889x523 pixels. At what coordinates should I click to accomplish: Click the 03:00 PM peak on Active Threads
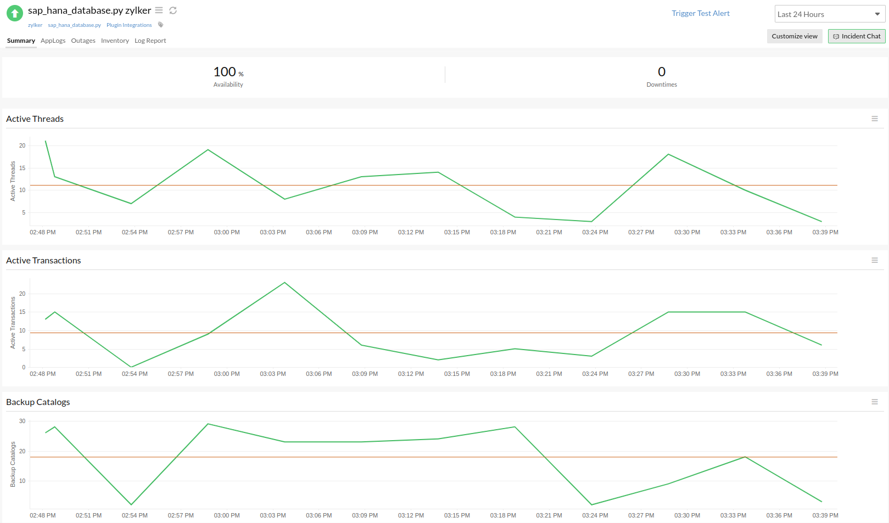click(x=208, y=150)
